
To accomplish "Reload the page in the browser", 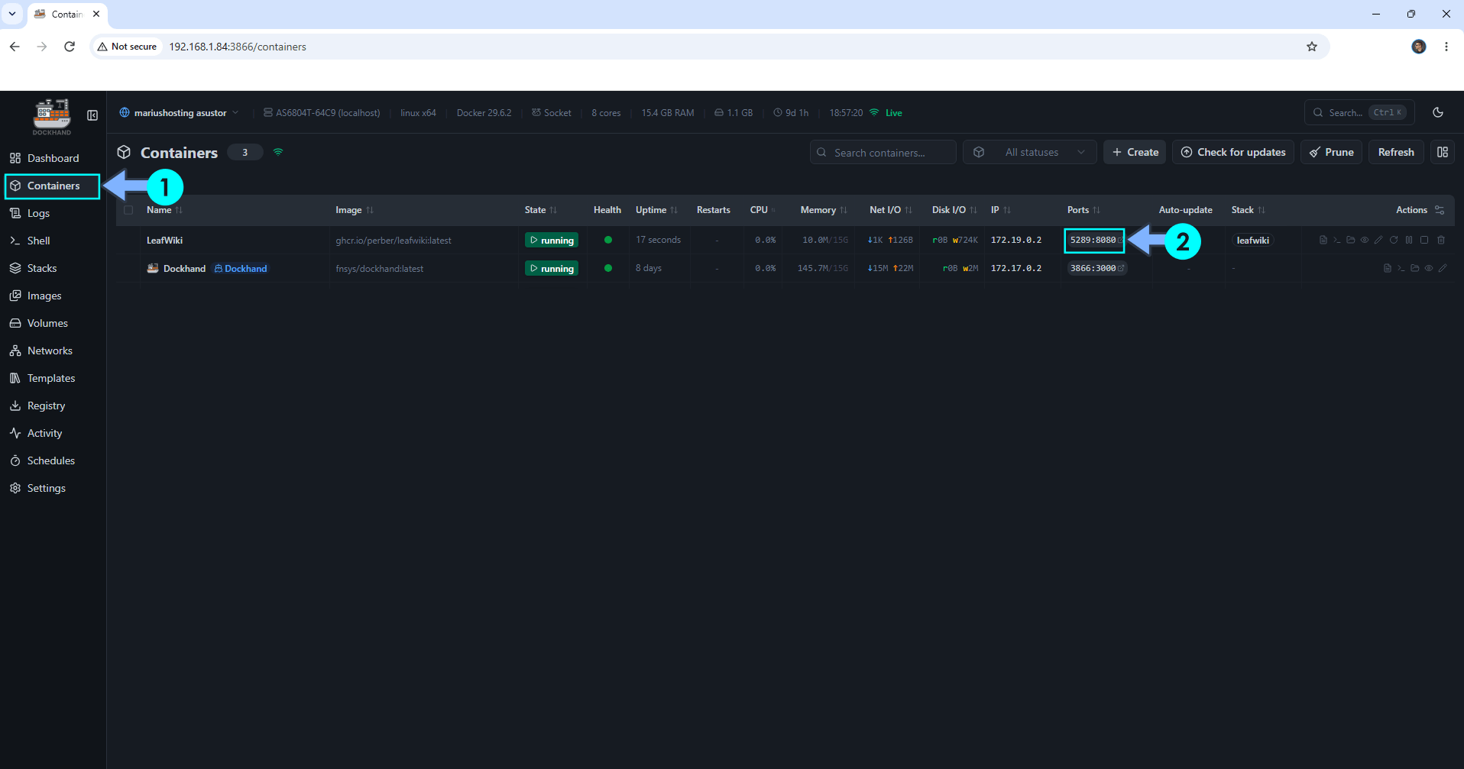I will [x=70, y=47].
